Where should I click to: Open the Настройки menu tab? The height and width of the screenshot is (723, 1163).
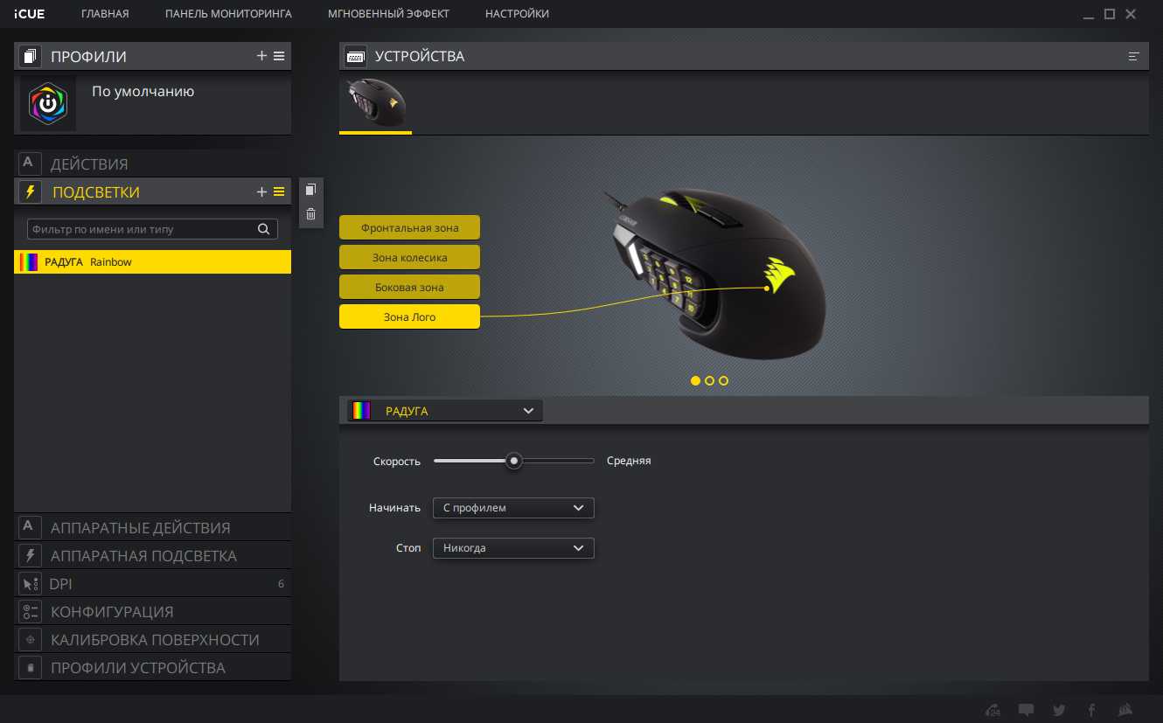point(517,14)
